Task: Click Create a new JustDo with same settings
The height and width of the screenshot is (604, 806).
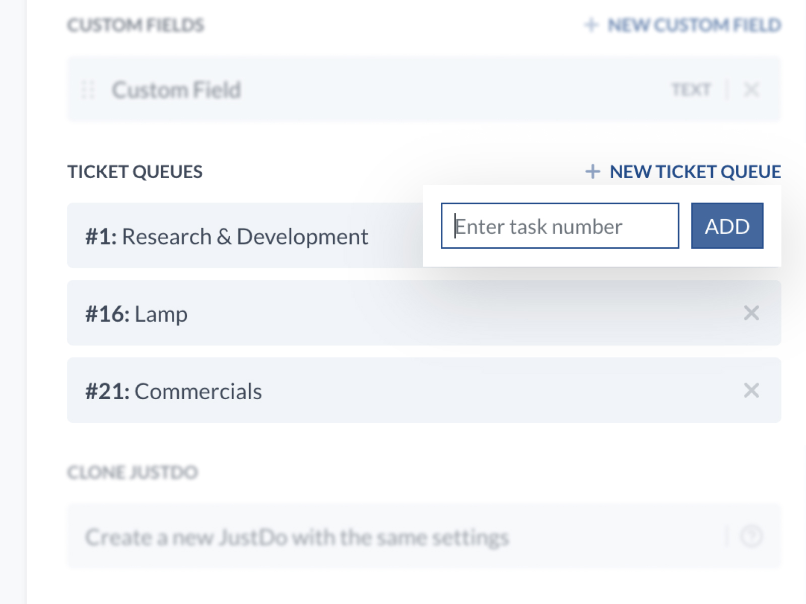Action: pyautogui.click(x=297, y=537)
